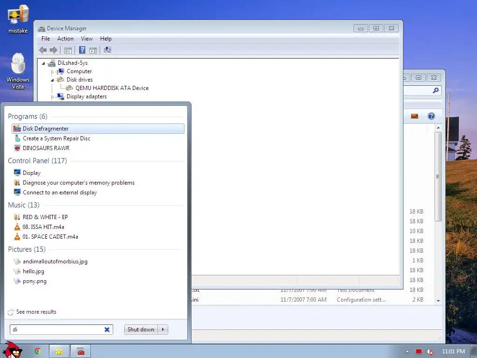Launch Disk Defragmenter from search results

click(98, 129)
